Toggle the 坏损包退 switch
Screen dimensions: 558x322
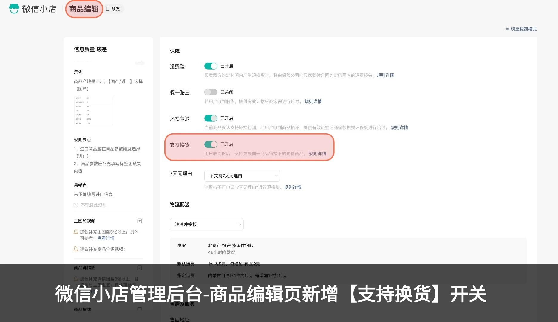click(211, 118)
